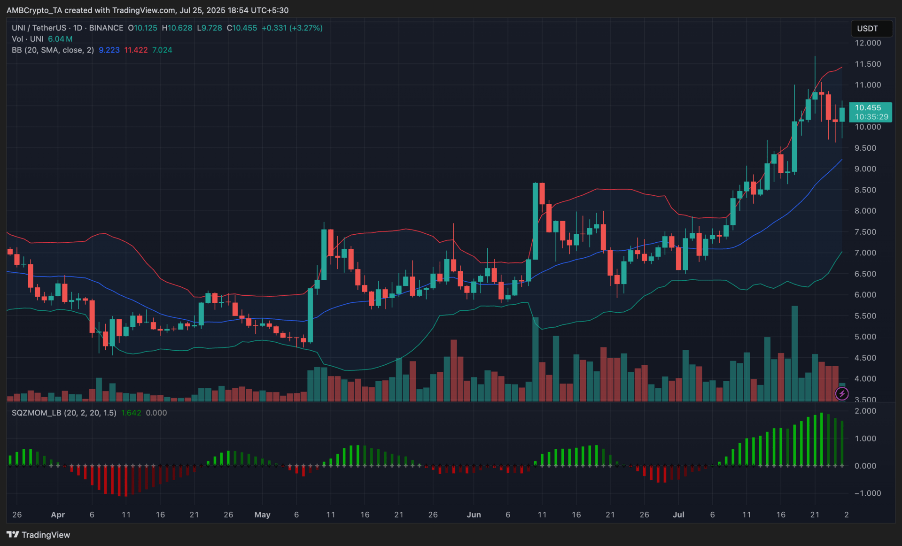Image resolution: width=902 pixels, height=546 pixels.
Task: Click the 7.000 price axis label
Action: 865,253
